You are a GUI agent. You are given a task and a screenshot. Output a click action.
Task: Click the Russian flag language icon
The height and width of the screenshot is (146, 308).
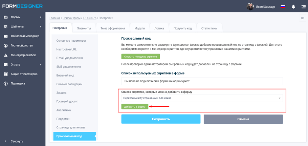(283, 6)
